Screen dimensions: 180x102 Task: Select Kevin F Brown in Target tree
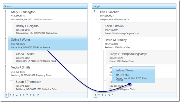(139, 30)
